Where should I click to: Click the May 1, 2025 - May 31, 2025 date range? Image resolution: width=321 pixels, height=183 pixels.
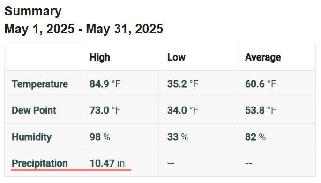click(x=84, y=29)
